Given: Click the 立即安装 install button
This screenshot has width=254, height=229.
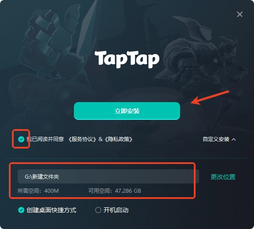Looking at the screenshot, I should pyautogui.click(x=127, y=111).
